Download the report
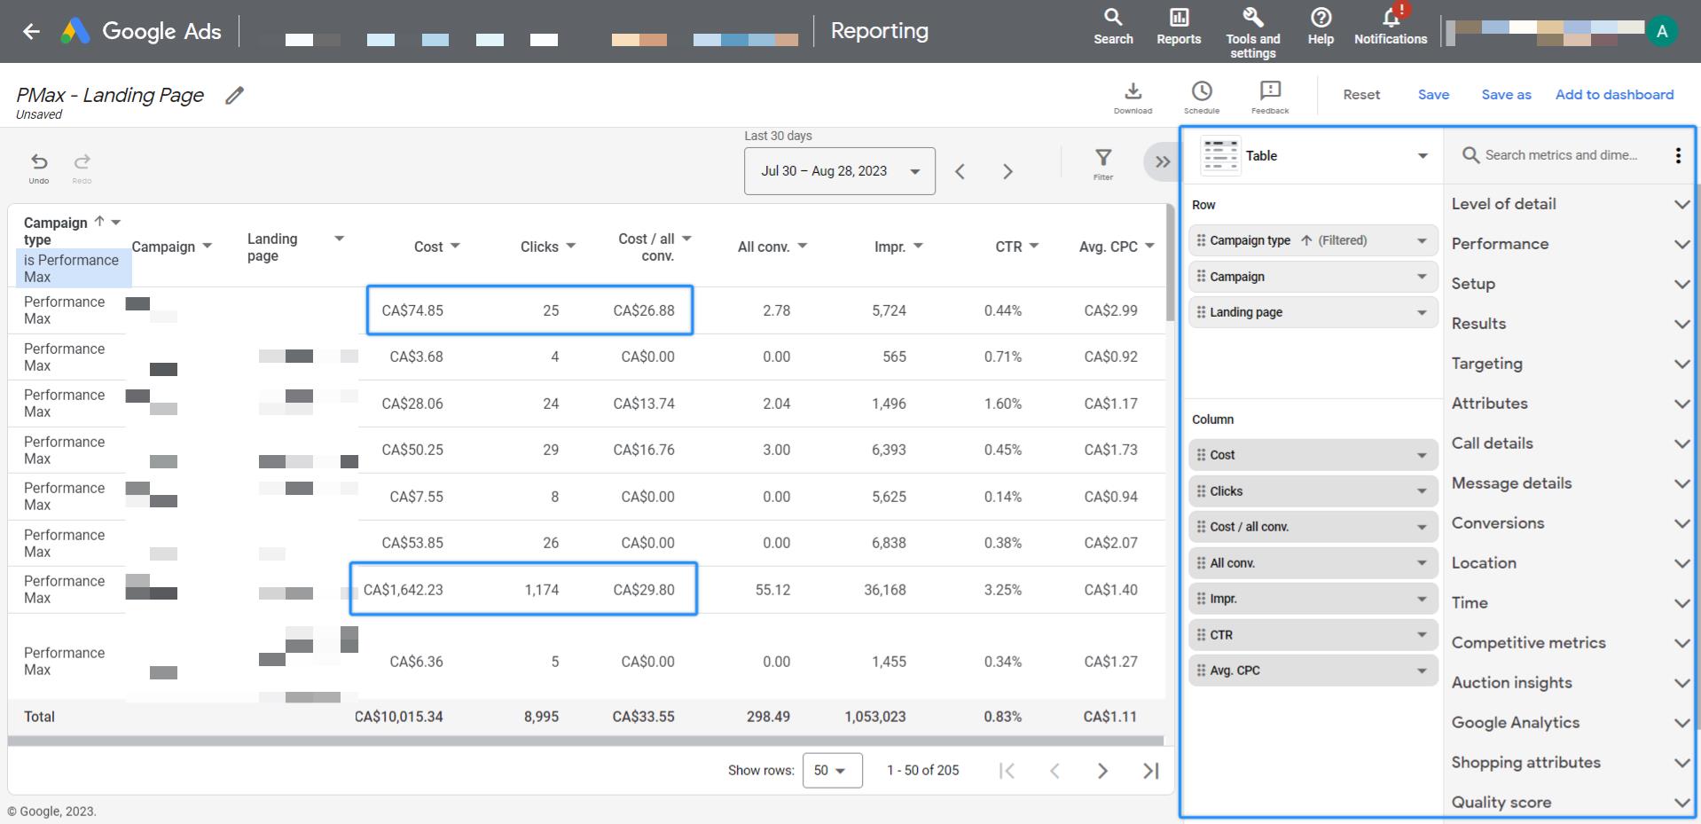 coord(1133,98)
